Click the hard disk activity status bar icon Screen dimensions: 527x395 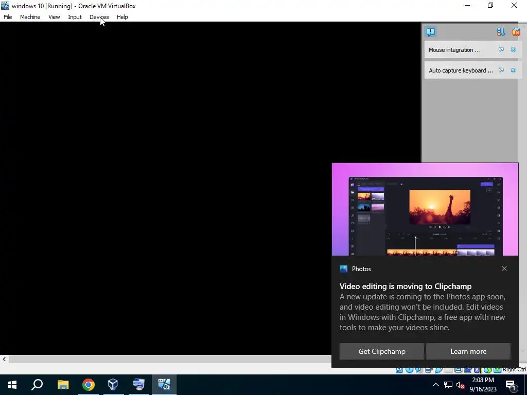coord(399,369)
